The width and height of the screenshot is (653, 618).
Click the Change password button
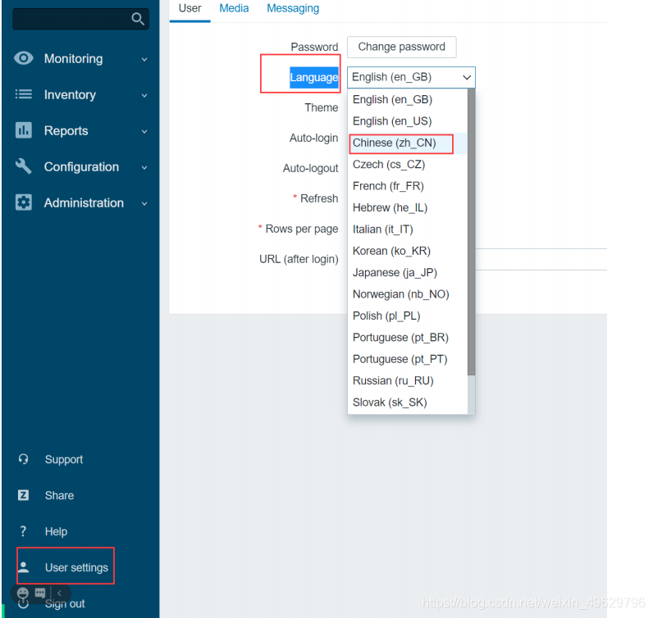(401, 47)
